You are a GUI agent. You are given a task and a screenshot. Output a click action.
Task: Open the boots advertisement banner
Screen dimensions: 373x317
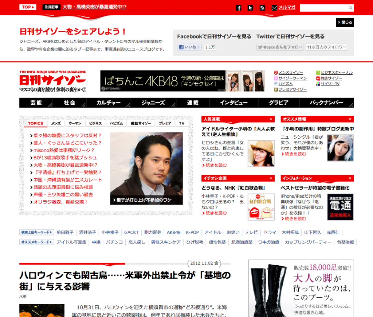301,288
